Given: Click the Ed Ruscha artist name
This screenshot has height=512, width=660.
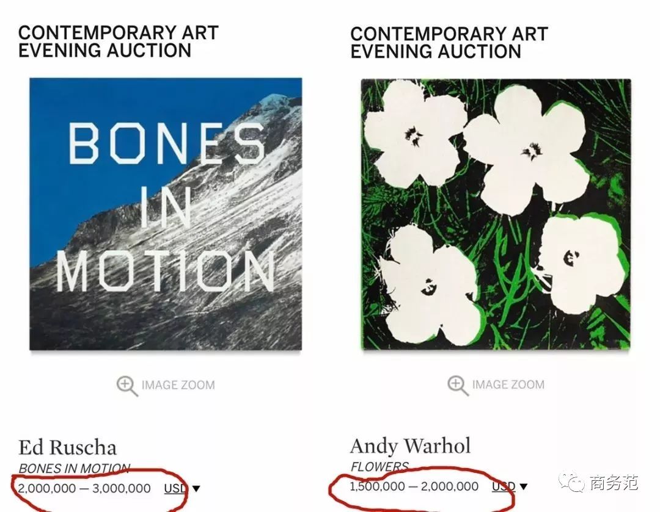Looking at the screenshot, I should point(67,447).
